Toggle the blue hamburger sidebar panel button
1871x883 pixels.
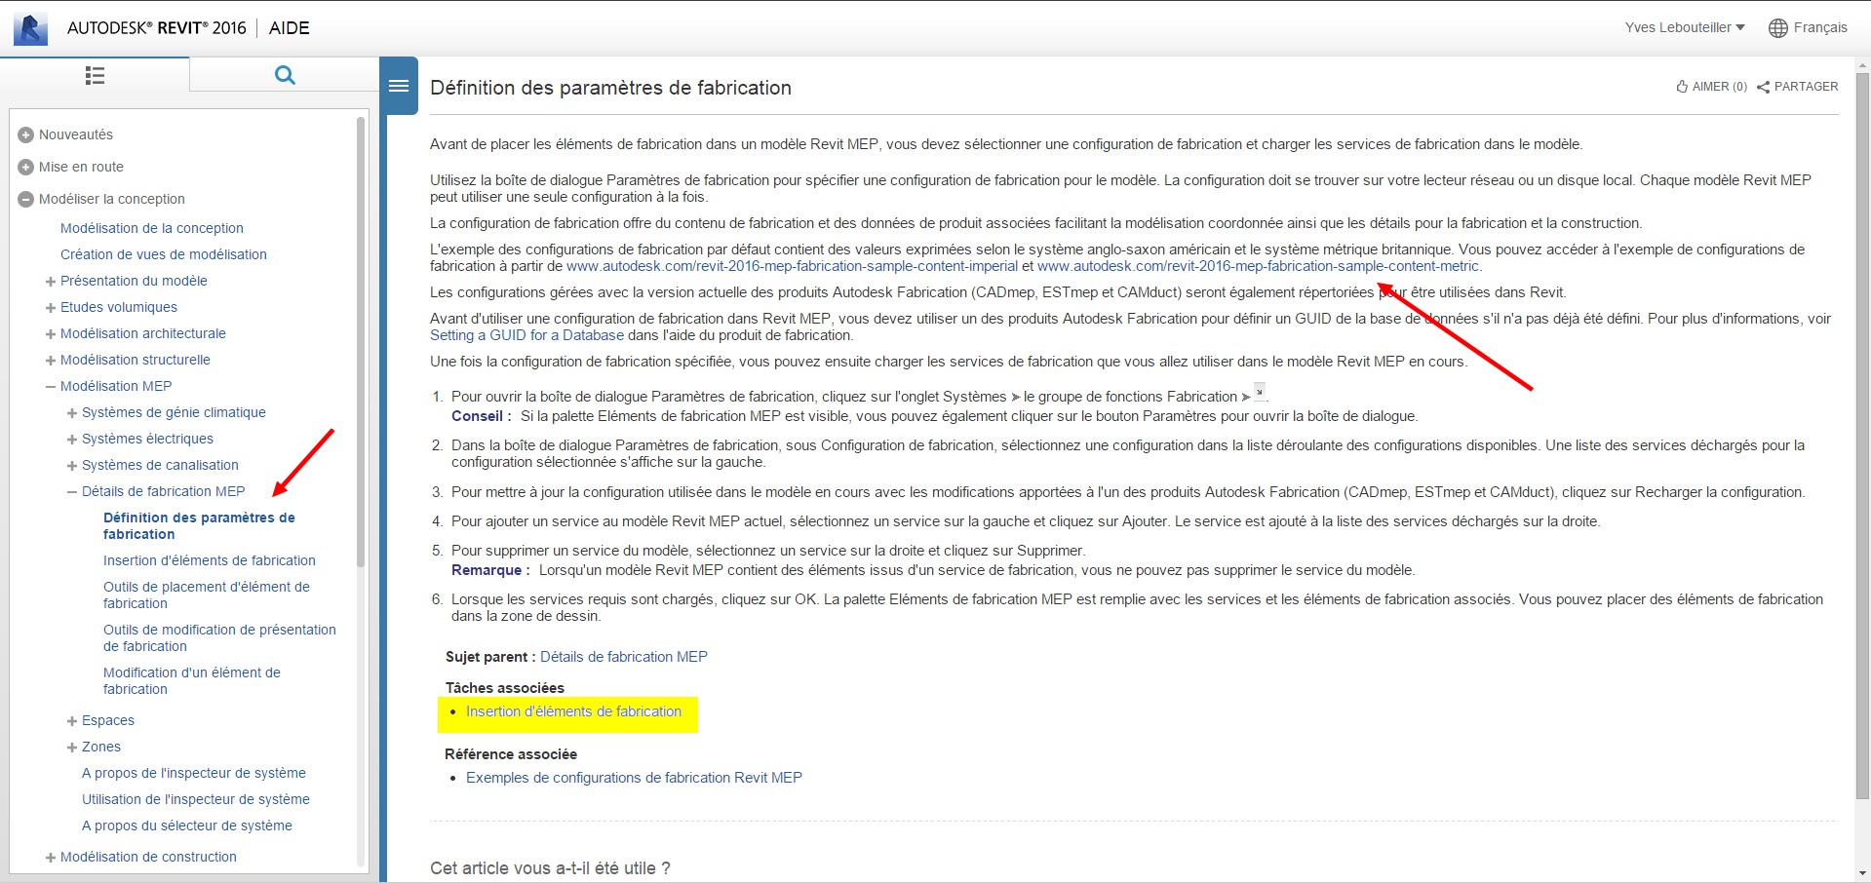pyautogui.click(x=399, y=86)
